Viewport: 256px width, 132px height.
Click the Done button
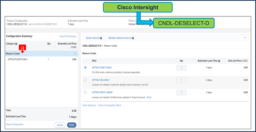tap(72, 125)
